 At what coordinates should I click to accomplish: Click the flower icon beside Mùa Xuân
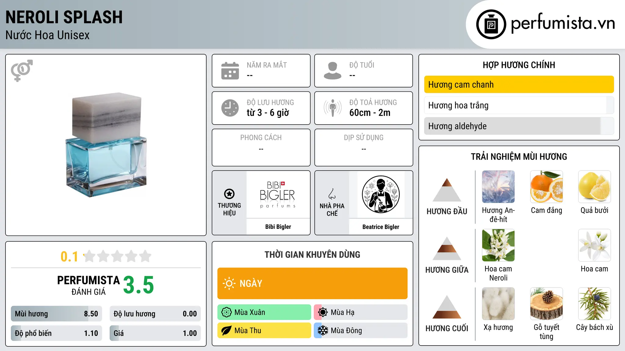[226, 312]
